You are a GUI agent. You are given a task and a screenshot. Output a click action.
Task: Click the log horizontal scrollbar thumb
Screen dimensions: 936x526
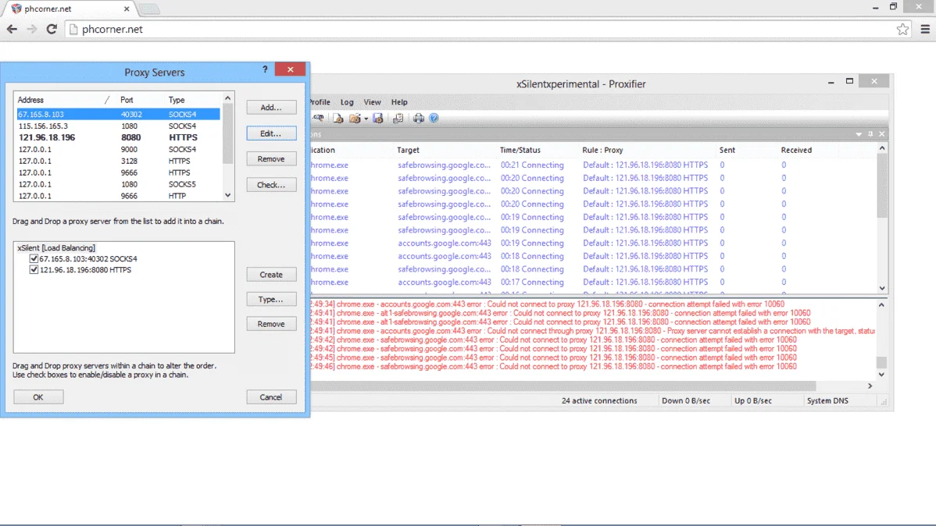pos(563,386)
